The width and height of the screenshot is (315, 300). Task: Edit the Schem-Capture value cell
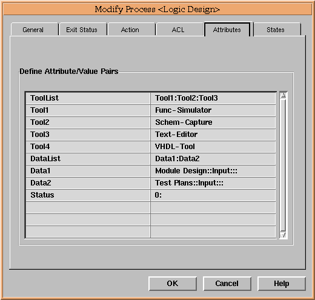213,122
